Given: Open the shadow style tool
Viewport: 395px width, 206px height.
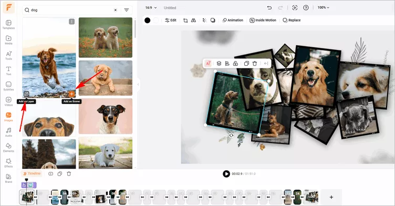Looking at the screenshot, I should coord(213,20).
